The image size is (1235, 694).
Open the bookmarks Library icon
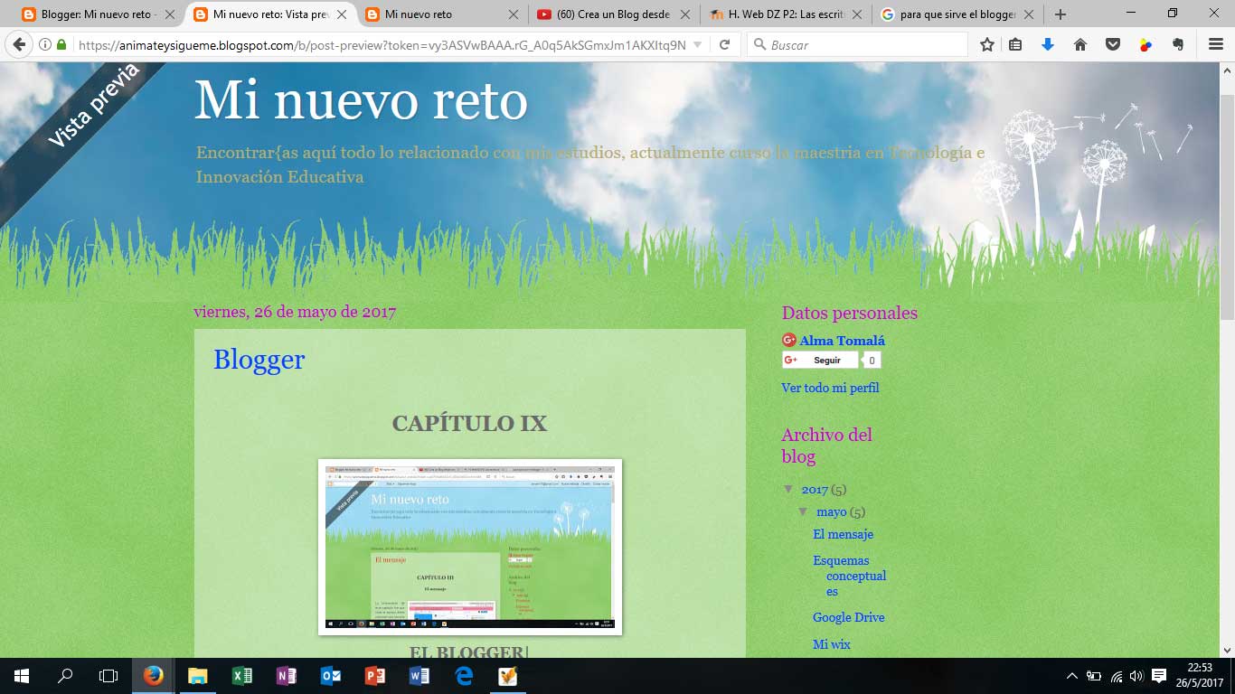tap(1014, 42)
